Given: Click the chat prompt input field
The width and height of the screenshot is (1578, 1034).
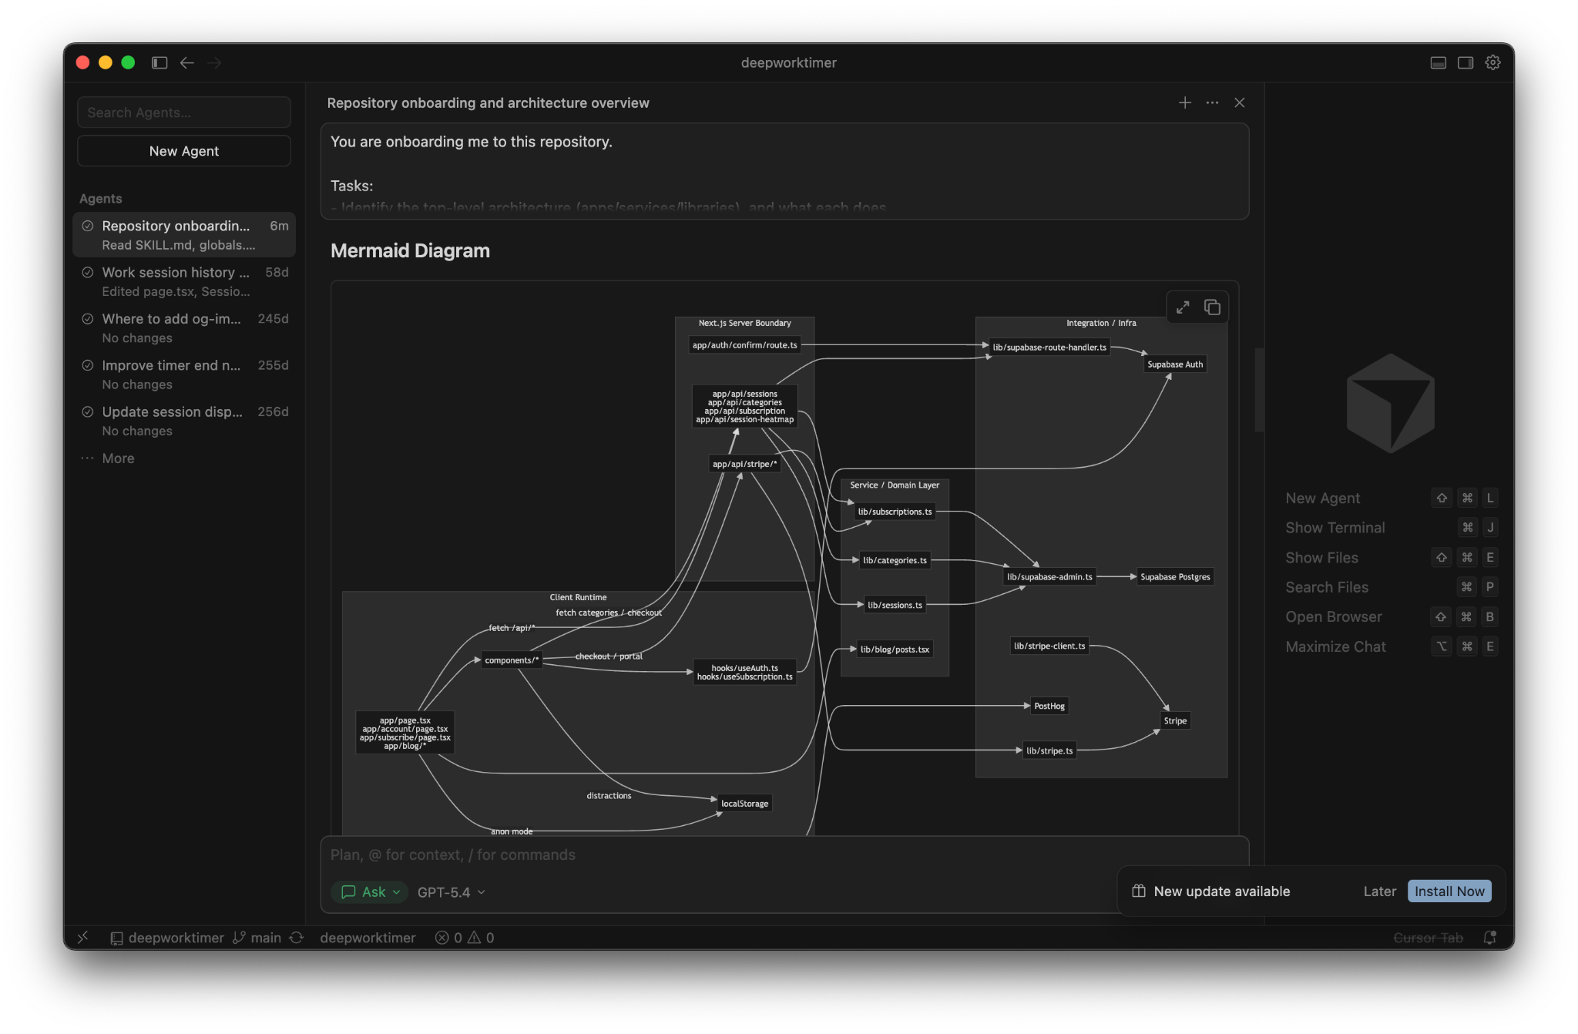Looking at the screenshot, I should [784, 855].
